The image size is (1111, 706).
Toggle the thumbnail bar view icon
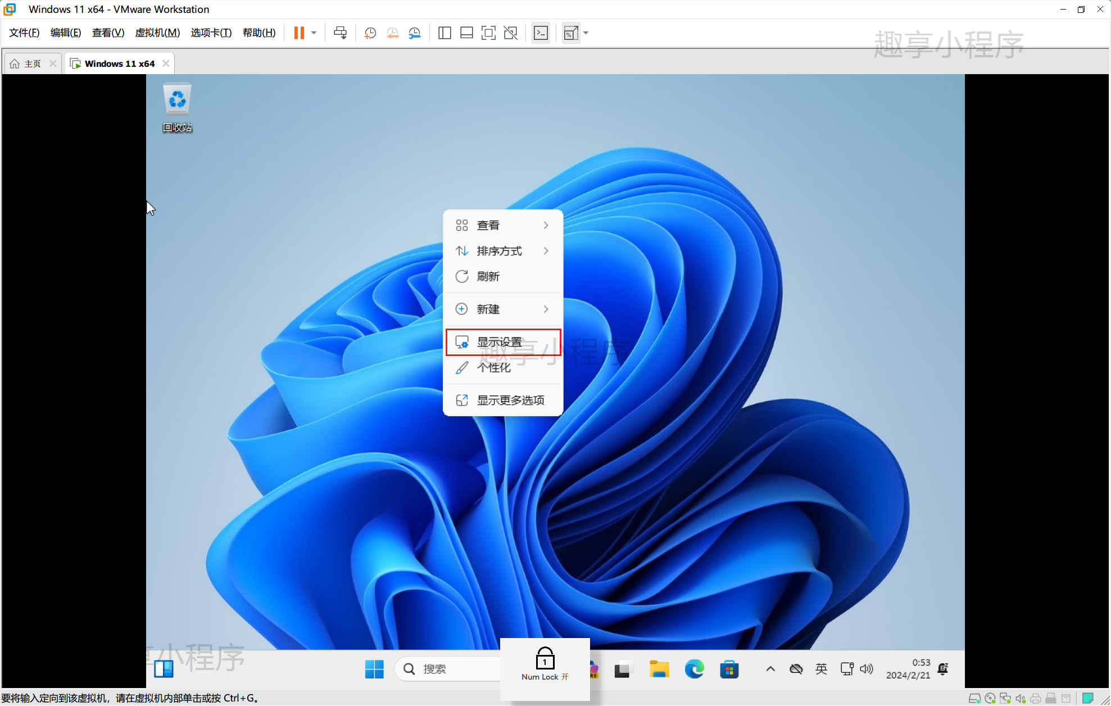tap(466, 33)
